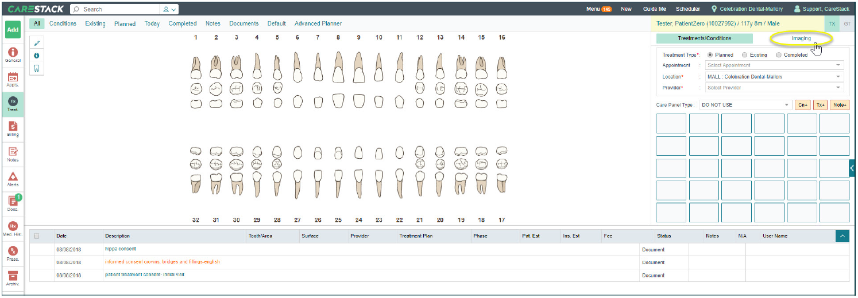Screen dimensions: 858x298
Task: Open the Select Provider dropdown
Action: tap(774, 88)
